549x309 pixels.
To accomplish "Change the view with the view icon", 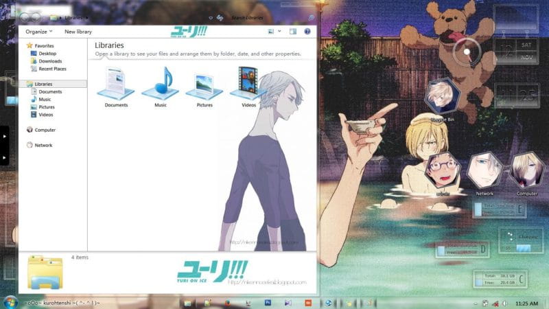I will coord(270,32).
